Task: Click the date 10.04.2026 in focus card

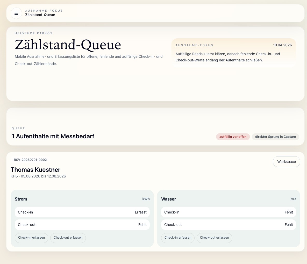Action: [x=282, y=45]
